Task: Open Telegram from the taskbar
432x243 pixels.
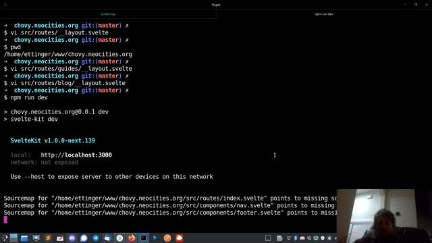Action: tap(96, 238)
